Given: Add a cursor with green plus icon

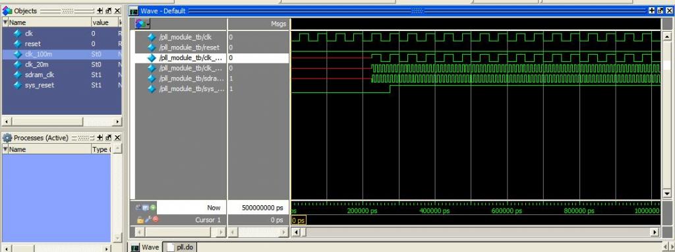Looking at the screenshot, I should click(153, 208).
